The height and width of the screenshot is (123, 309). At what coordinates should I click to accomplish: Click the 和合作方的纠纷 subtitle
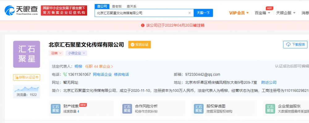[x=146, y=111]
